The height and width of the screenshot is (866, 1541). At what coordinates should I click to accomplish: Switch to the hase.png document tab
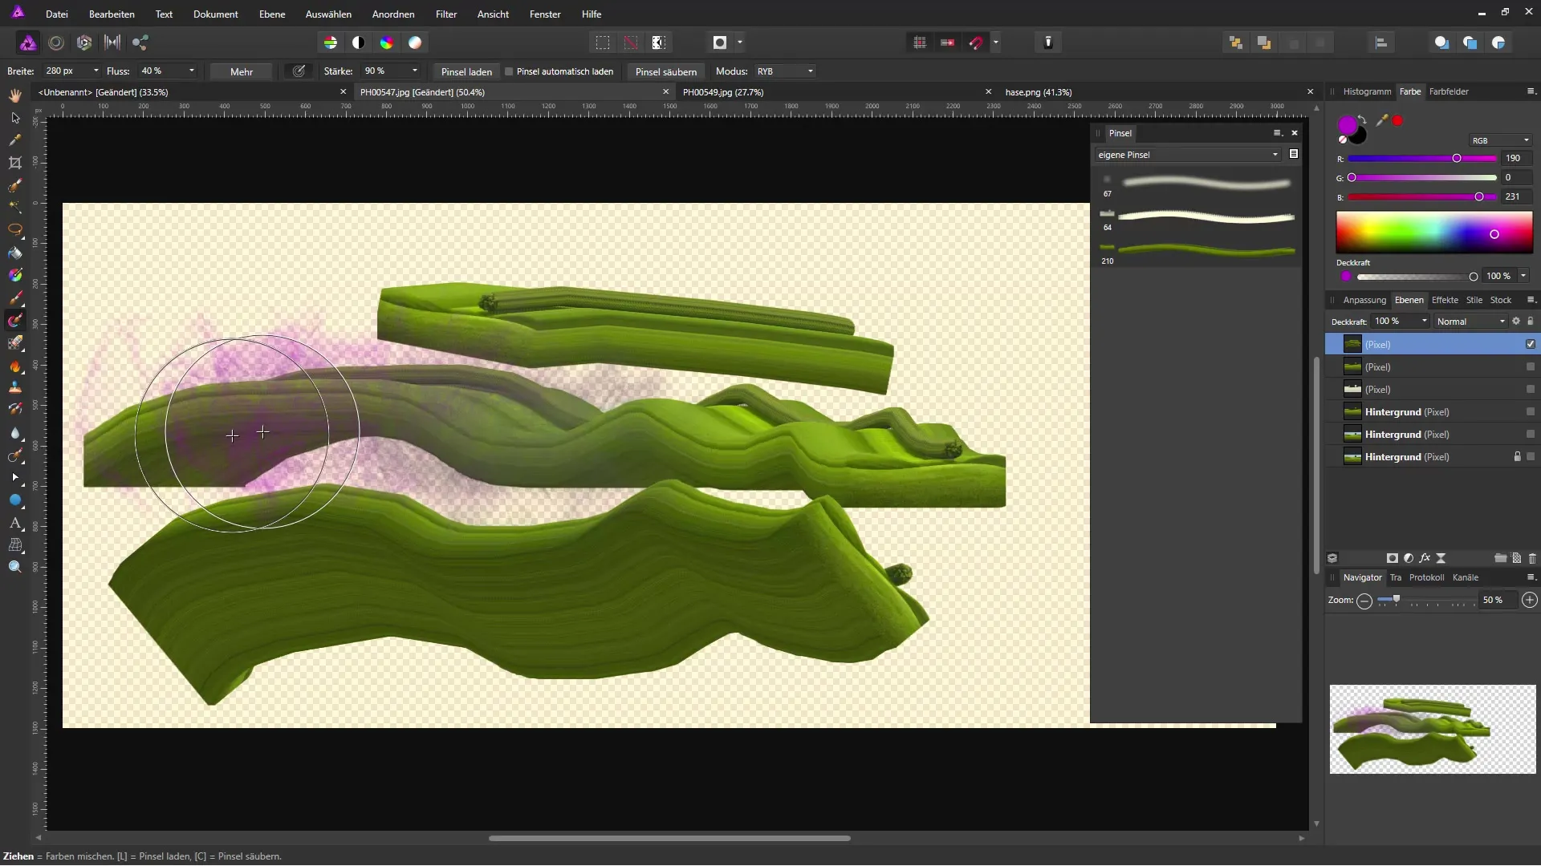[1038, 92]
